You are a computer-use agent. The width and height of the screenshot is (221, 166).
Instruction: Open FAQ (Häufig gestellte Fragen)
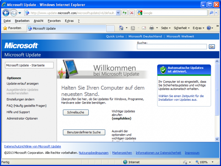(26, 106)
